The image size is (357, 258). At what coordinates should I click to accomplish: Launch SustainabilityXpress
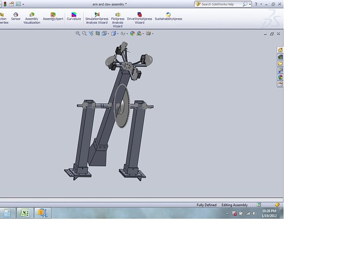tap(168, 17)
